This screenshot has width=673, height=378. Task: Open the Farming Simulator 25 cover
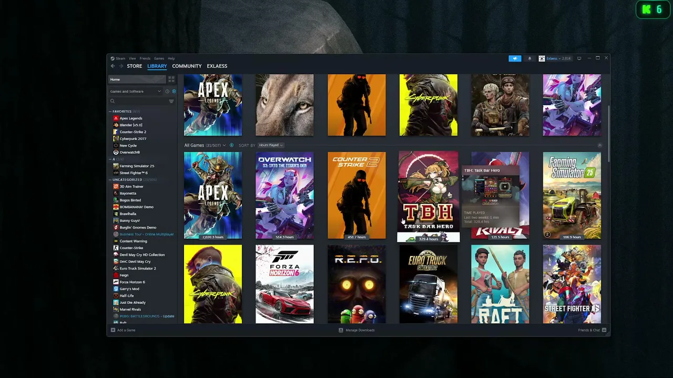coord(572,195)
